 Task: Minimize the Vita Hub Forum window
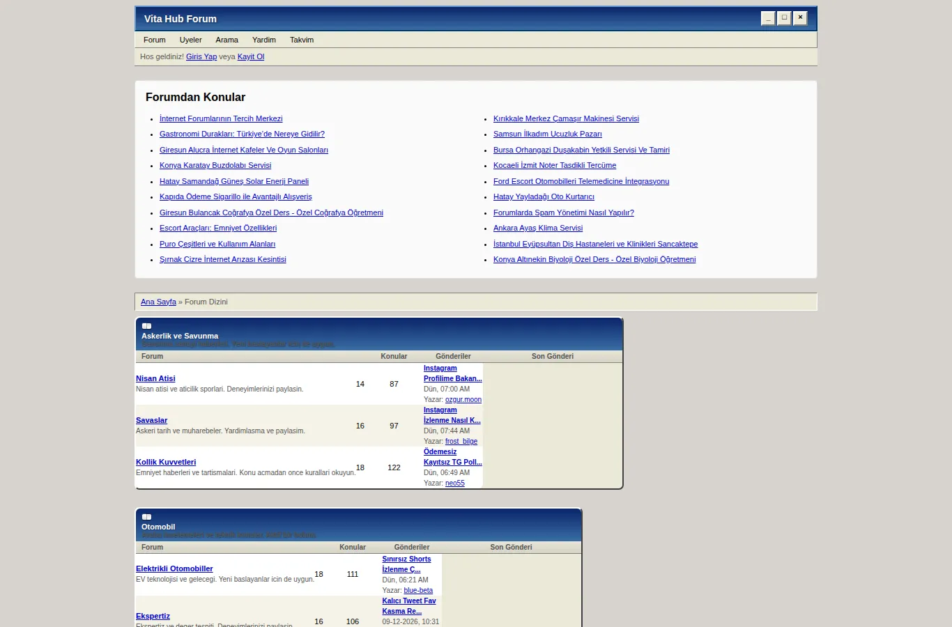pyautogui.click(x=768, y=18)
